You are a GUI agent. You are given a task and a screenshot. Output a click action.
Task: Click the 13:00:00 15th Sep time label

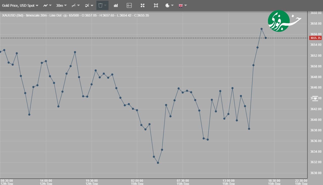(x=228, y=182)
